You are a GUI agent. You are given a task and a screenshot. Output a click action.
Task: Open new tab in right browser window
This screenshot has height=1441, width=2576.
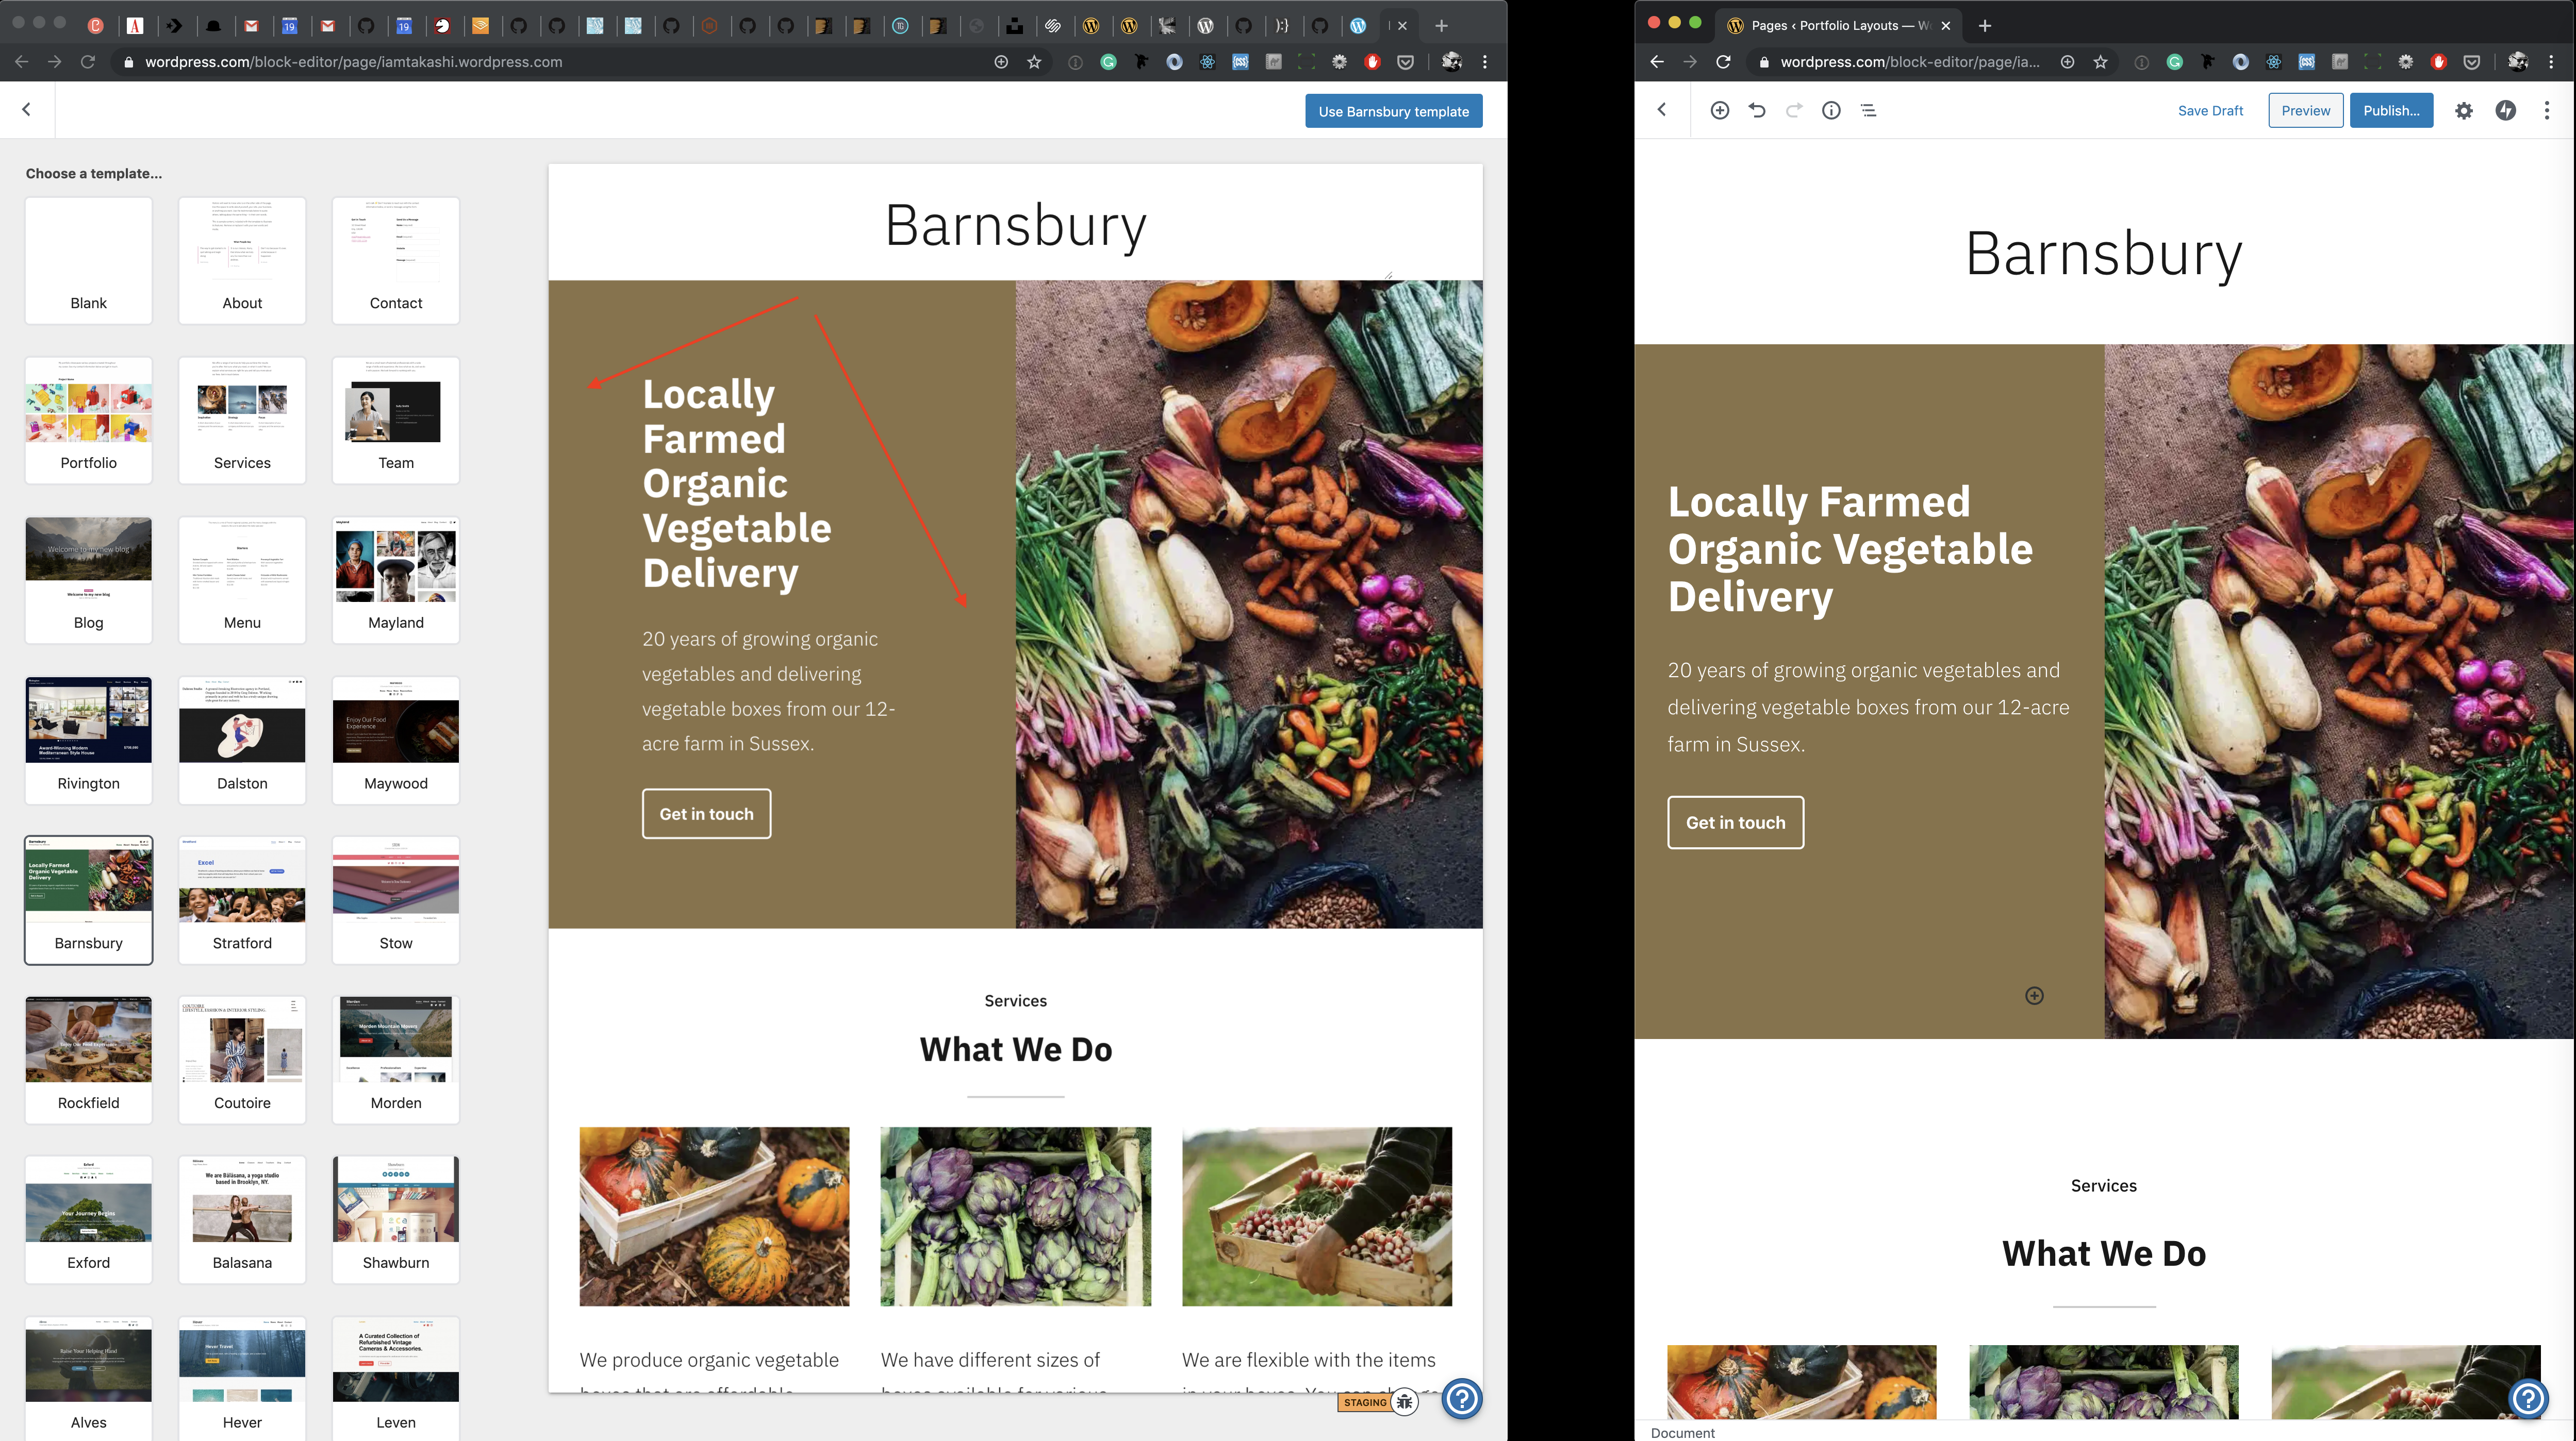coord(1985,26)
